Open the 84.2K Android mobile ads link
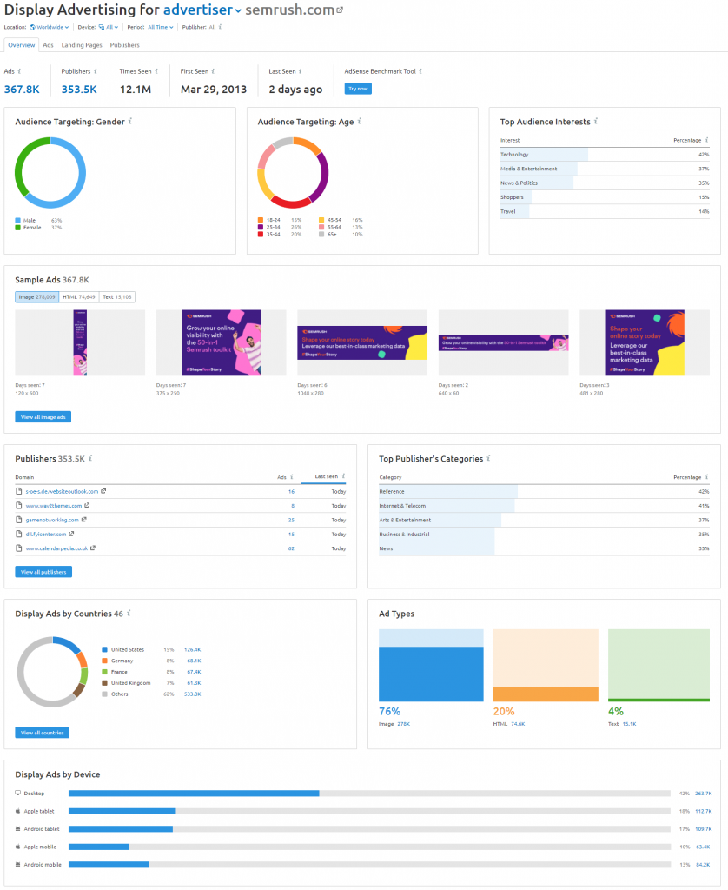 tap(703, 865)
